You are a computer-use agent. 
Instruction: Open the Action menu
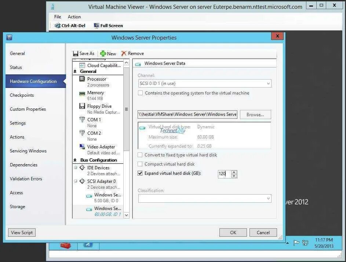tap(74, 17)
